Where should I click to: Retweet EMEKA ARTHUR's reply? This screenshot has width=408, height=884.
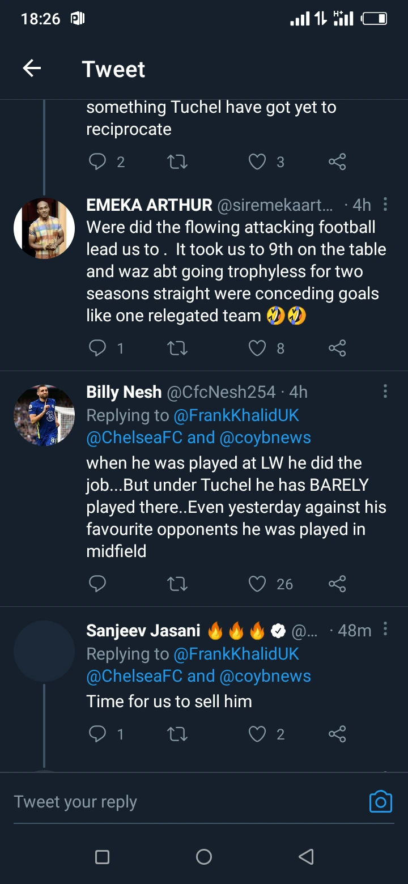[178, 348]
